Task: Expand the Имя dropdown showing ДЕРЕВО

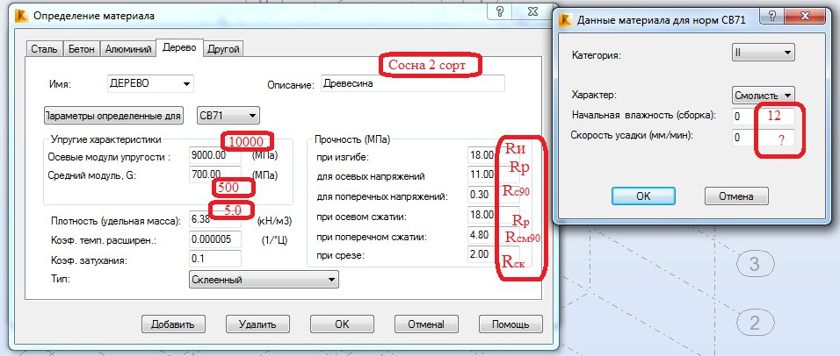Action: (x=150, y=84)
